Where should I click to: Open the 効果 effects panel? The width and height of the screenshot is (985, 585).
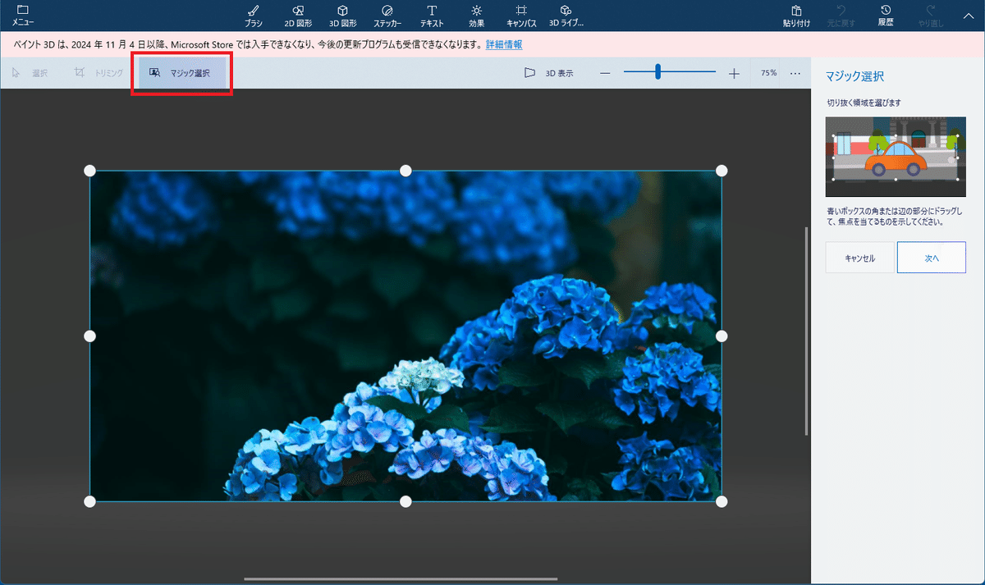tap(477, 15)
